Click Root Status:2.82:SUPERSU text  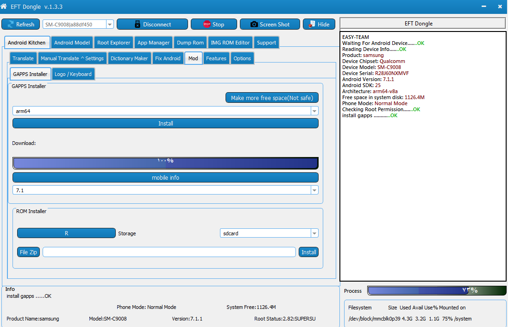(285, 319)
